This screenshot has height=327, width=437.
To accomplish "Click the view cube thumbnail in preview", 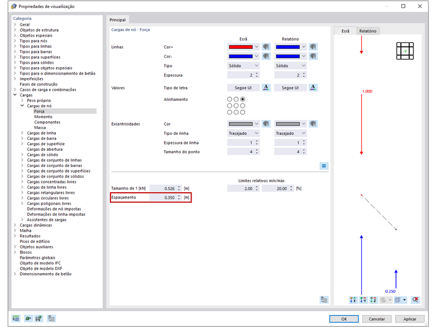I will pos(405,51).
